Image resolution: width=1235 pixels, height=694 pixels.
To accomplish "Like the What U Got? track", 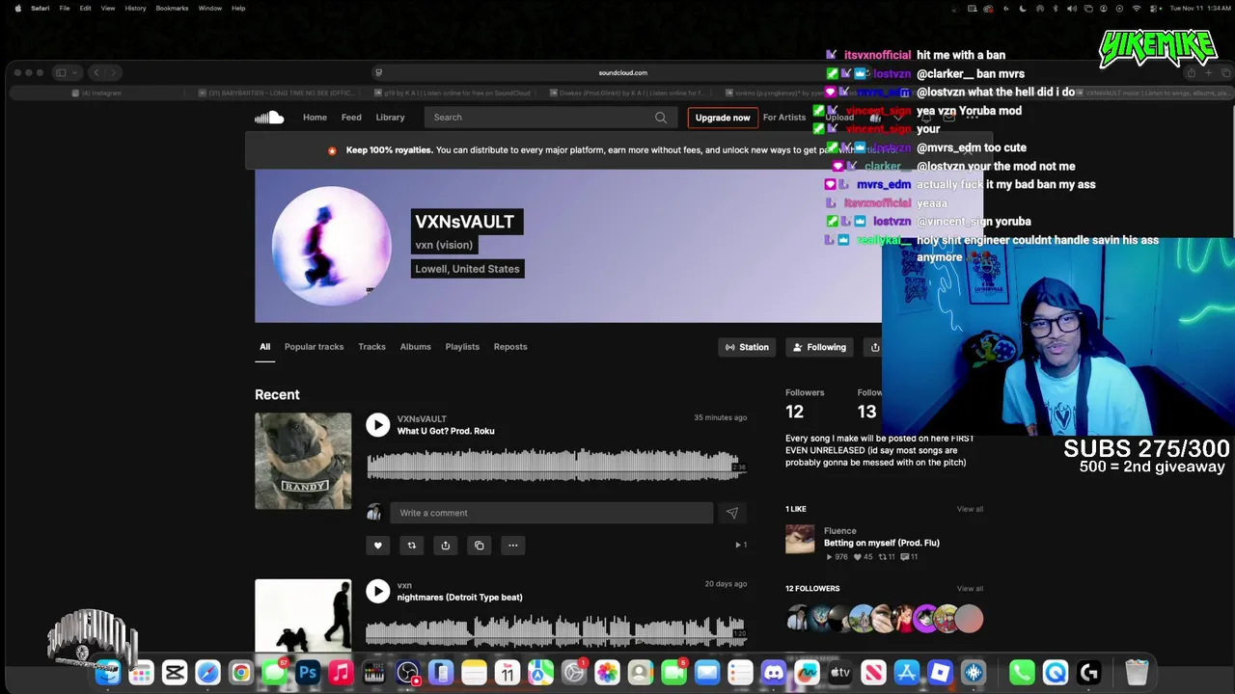I will pyautogui.click(x=377, y=546).
